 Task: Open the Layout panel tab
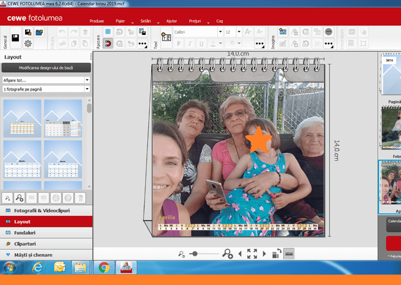(46, 221)
